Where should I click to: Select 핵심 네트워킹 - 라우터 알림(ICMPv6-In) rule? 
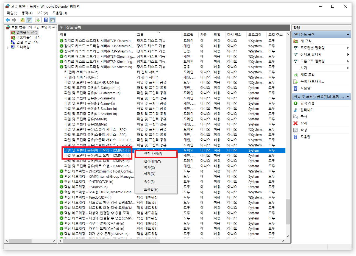click(x=172, y=223)
